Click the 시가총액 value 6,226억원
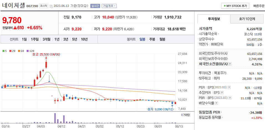 tap(255, 29)
